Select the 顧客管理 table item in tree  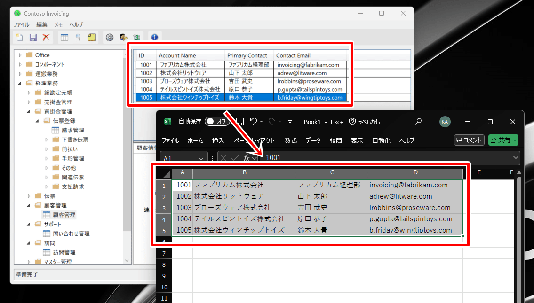tap(64, 215)
